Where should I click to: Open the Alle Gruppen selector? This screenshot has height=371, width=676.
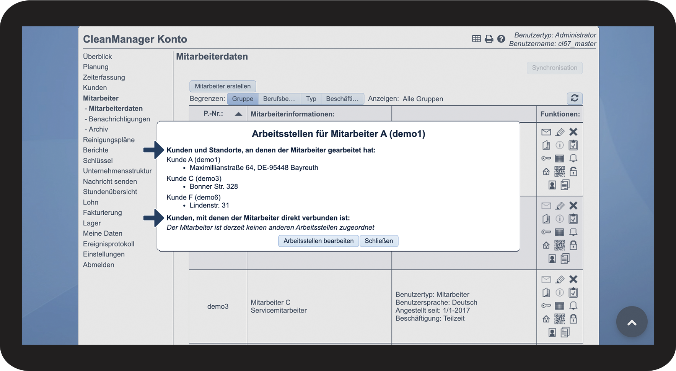click(x=422, y=99)
